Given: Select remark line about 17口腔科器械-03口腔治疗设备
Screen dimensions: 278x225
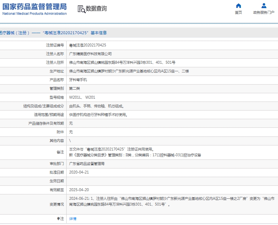Looking at the screenshot, I should coord(135,155).
